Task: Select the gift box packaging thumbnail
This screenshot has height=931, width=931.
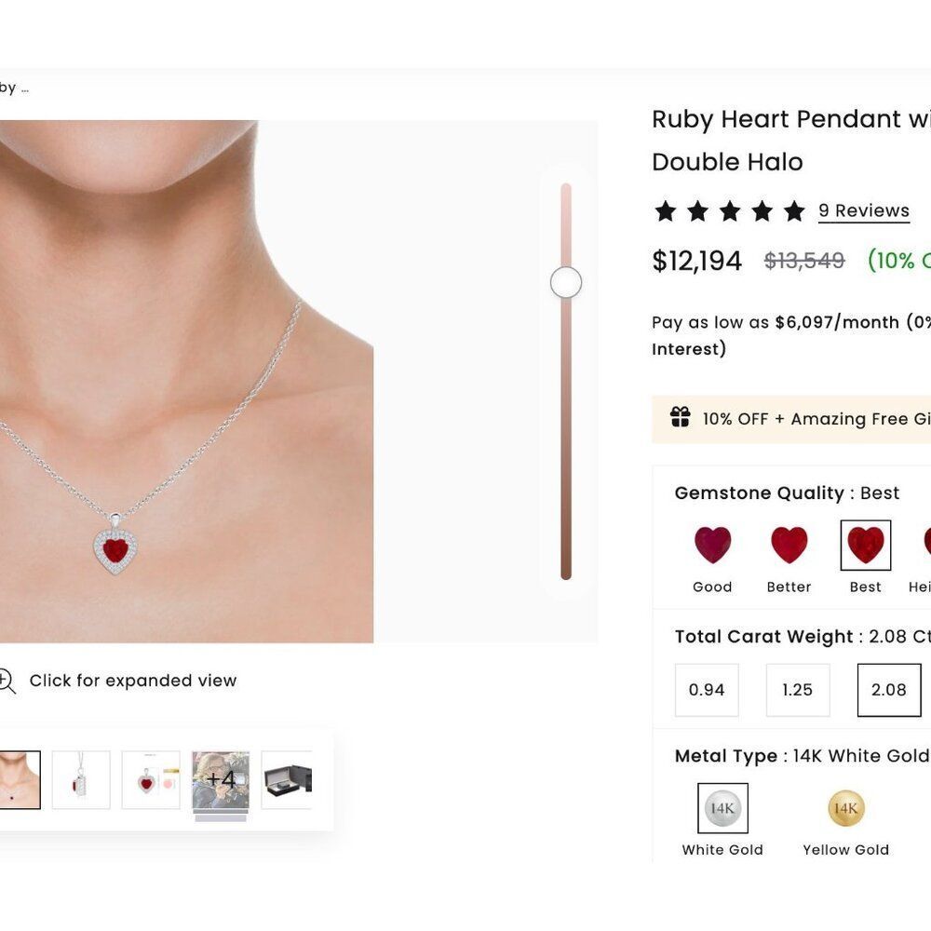Action: (289, 780)
